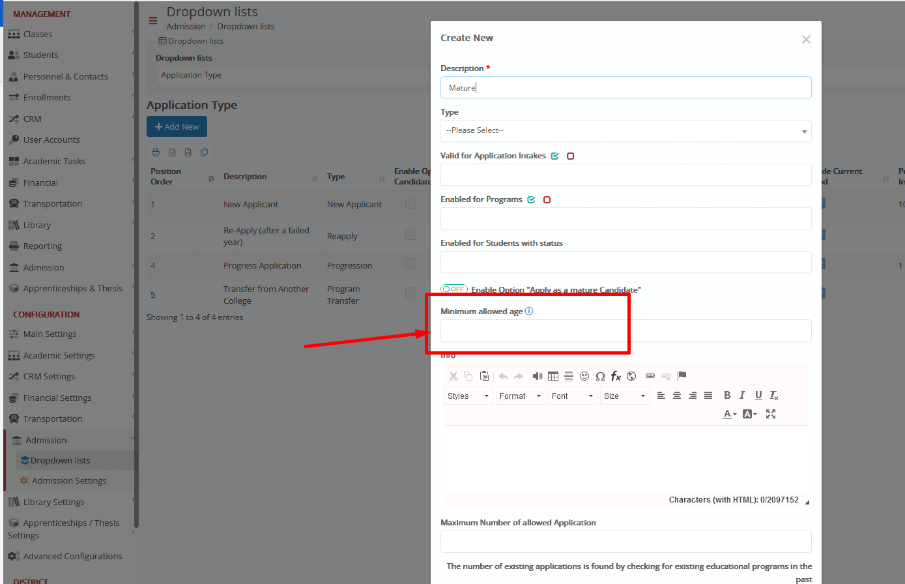This screenshot has height=584, width=905.
Task: Open background color picker dropdown
Action: pyautogui.click(x=750, y=414)
